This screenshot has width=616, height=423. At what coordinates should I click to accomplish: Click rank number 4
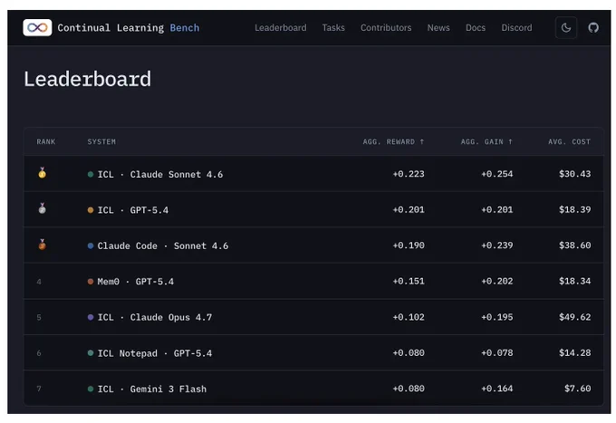tap(39, 282)
